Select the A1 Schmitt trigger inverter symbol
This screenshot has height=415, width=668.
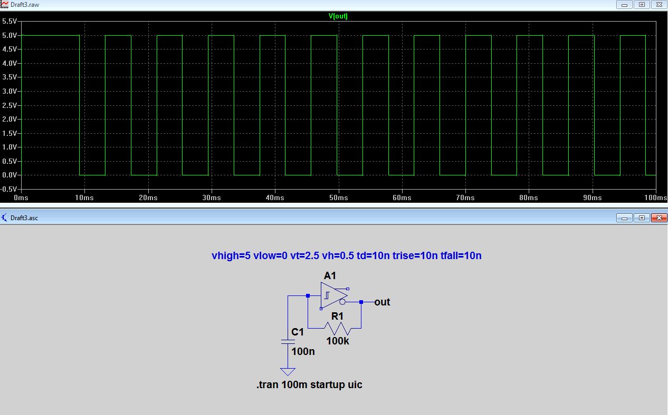(335, 295)
